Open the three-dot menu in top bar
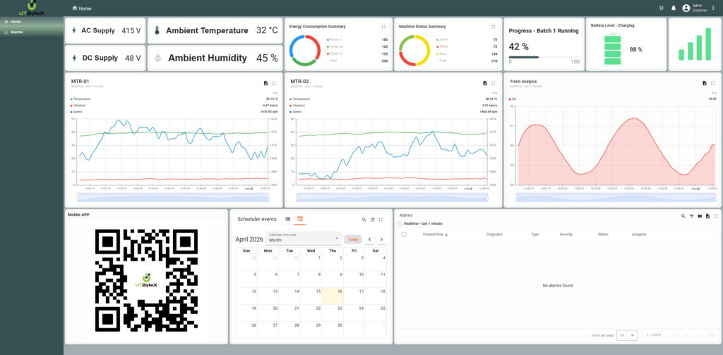The image size is (723, 355). click(713, 8)
